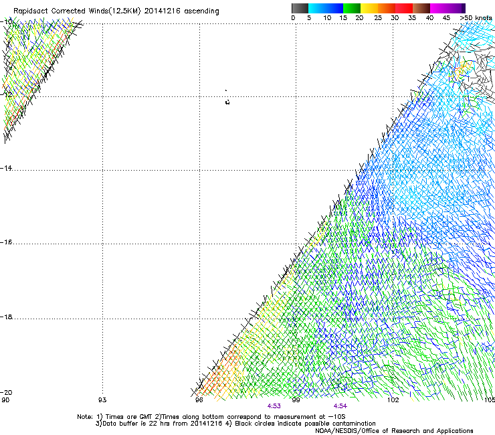
Task: Click the '30' label under the color bar
Action: coord(395,18)
